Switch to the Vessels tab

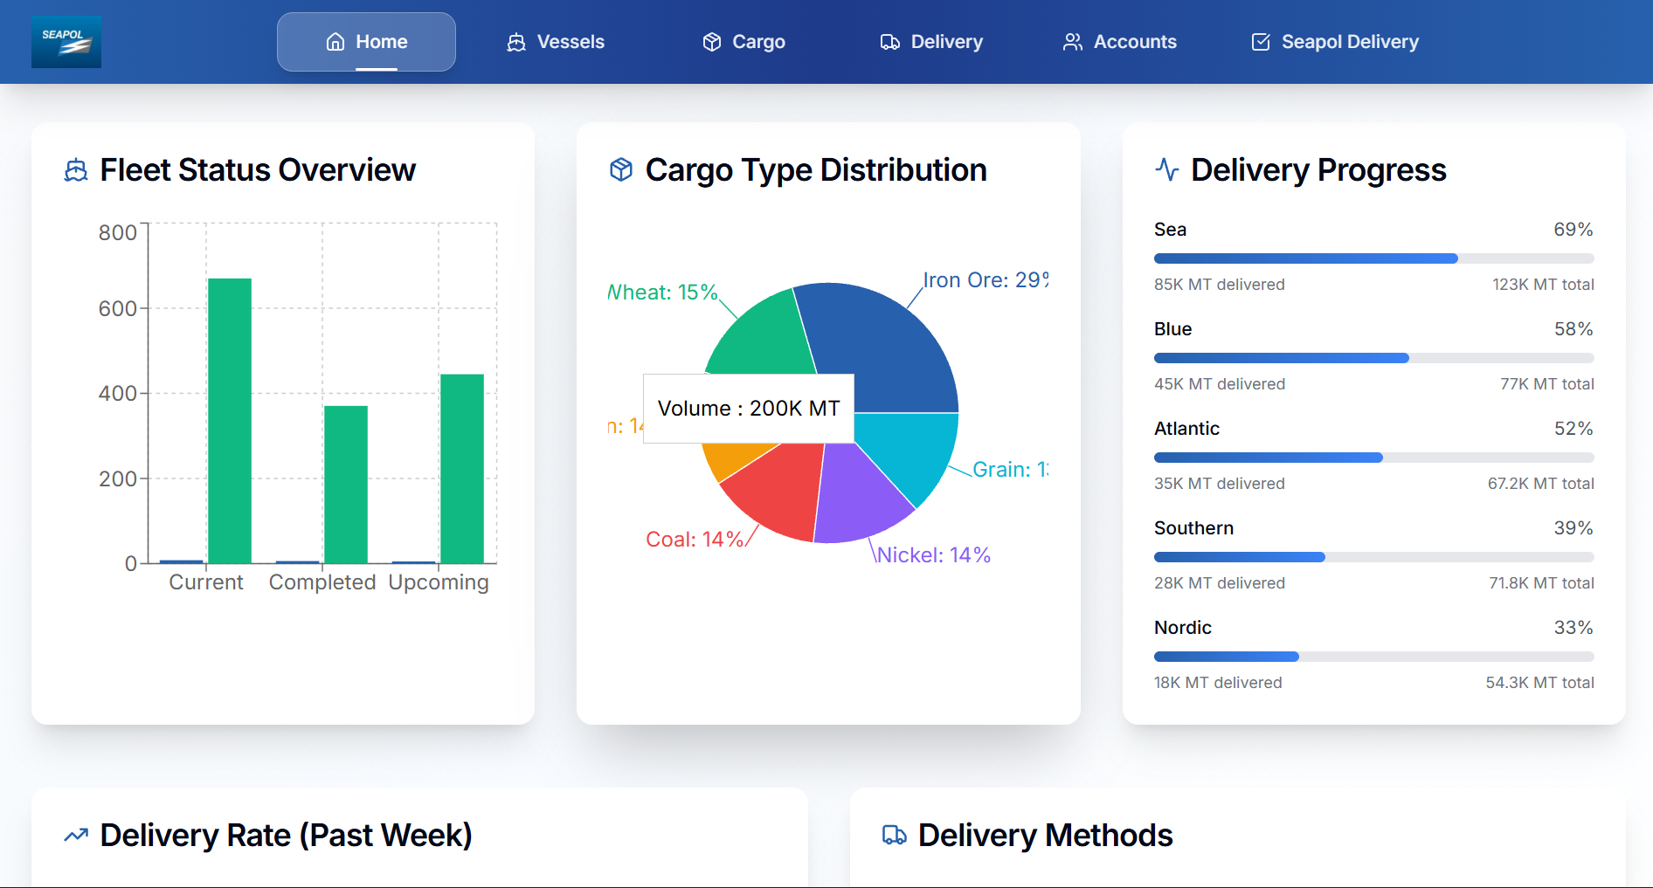coord(556,42)
